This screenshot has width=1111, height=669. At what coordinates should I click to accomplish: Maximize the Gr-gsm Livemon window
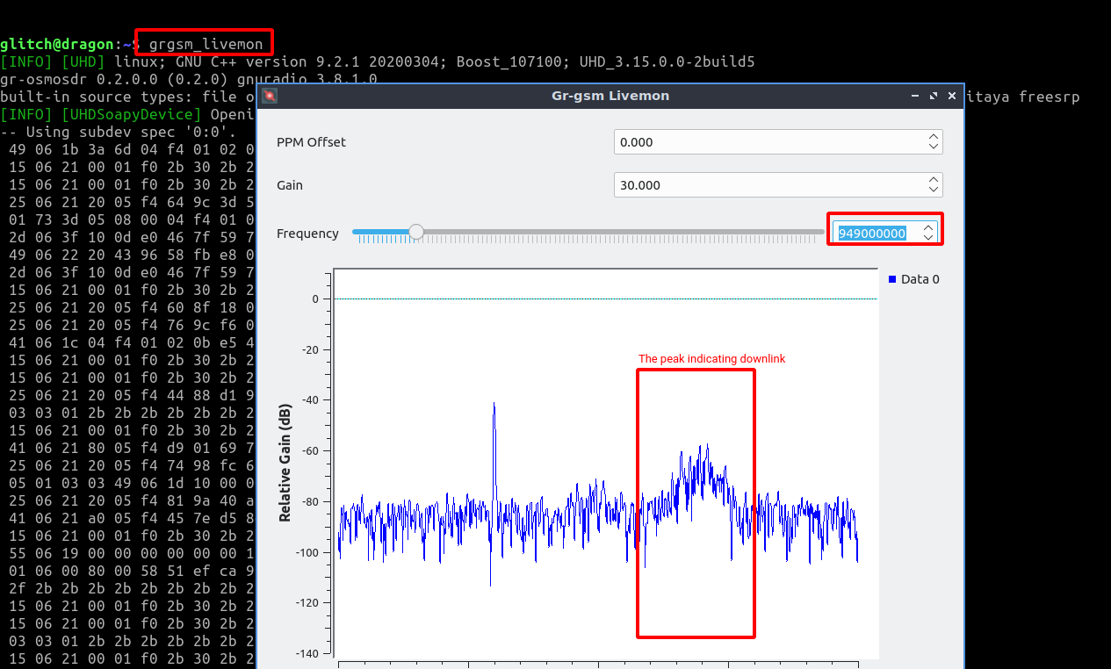[934, 96]
